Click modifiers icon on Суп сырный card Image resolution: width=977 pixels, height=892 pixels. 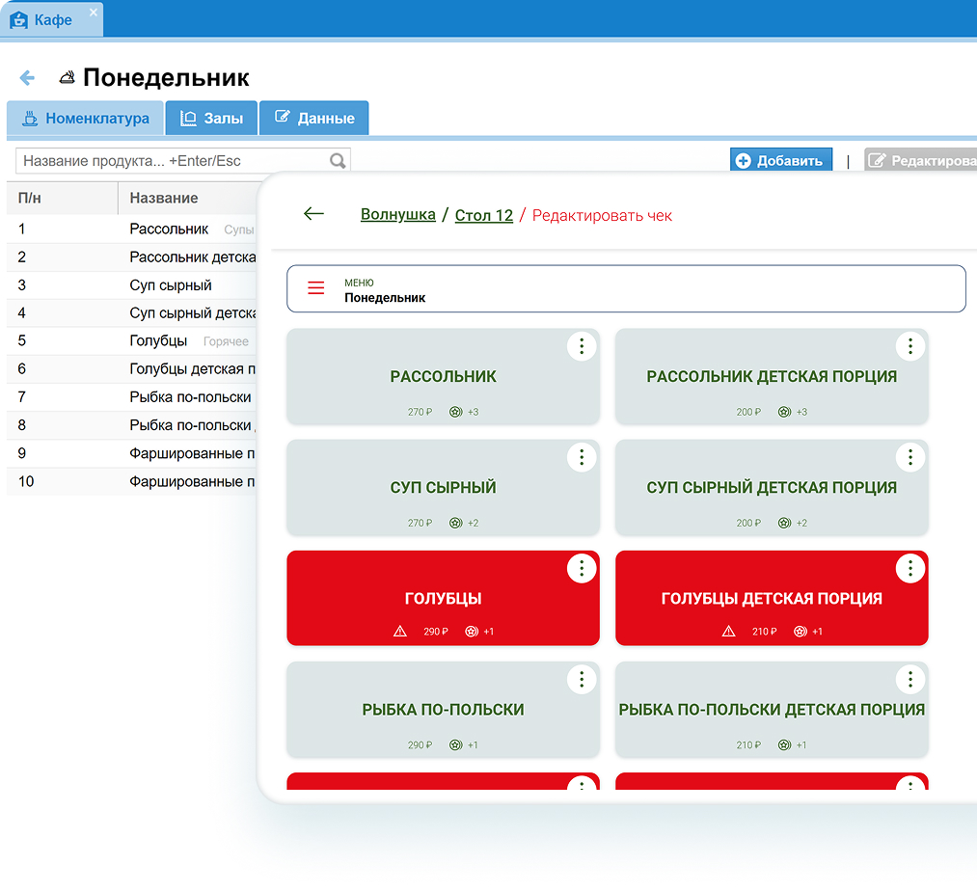[x=456, y=523]
